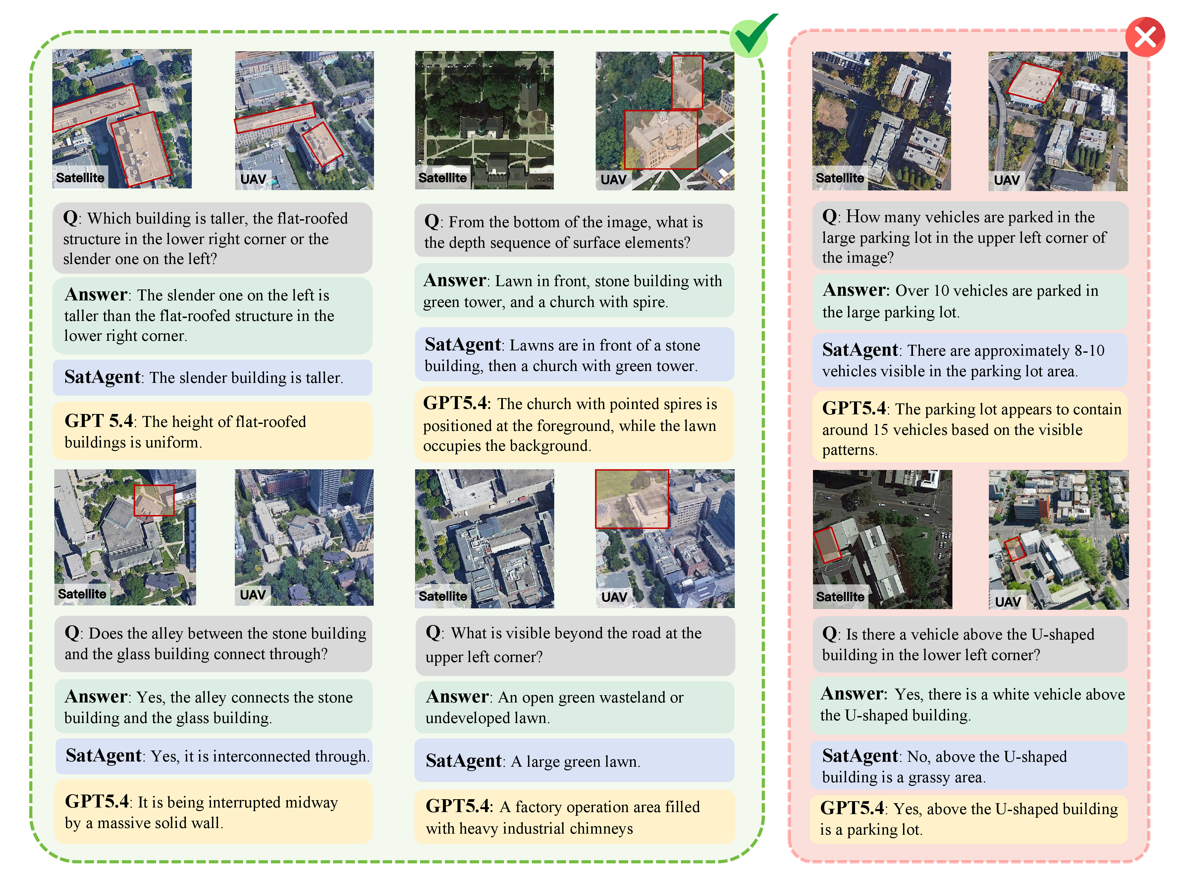
Task: Click the red X icon
Action: tap(1145, 37)
